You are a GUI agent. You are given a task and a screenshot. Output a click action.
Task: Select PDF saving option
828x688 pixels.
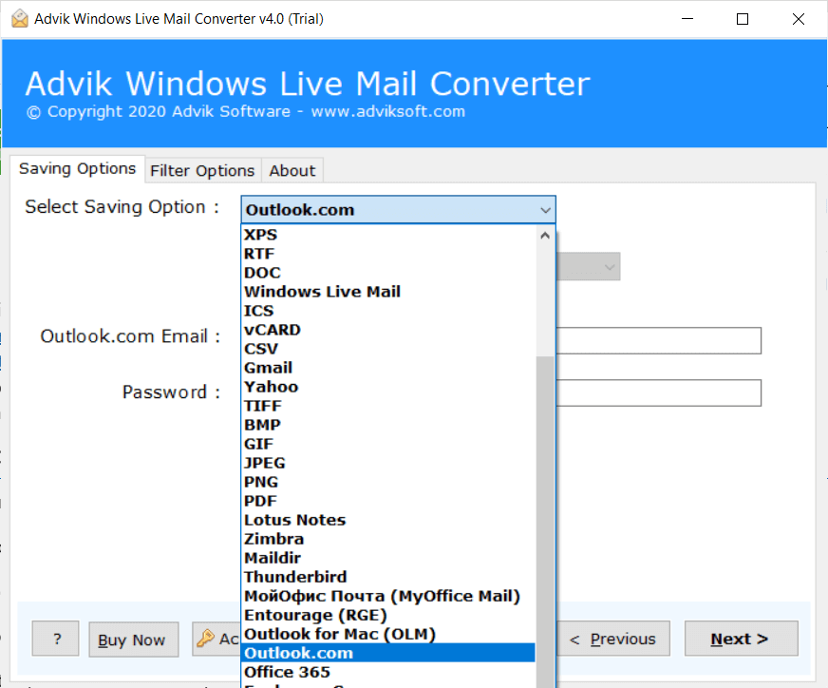[x=388, y=501]
